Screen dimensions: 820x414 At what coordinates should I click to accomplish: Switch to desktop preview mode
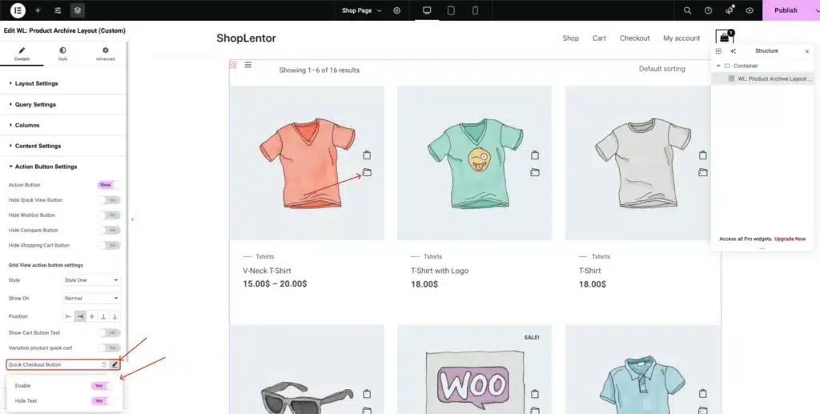(x=427, y=10)
